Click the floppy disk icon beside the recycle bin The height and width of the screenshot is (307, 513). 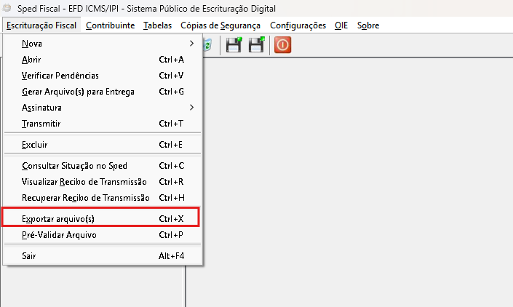click(234, 45)
